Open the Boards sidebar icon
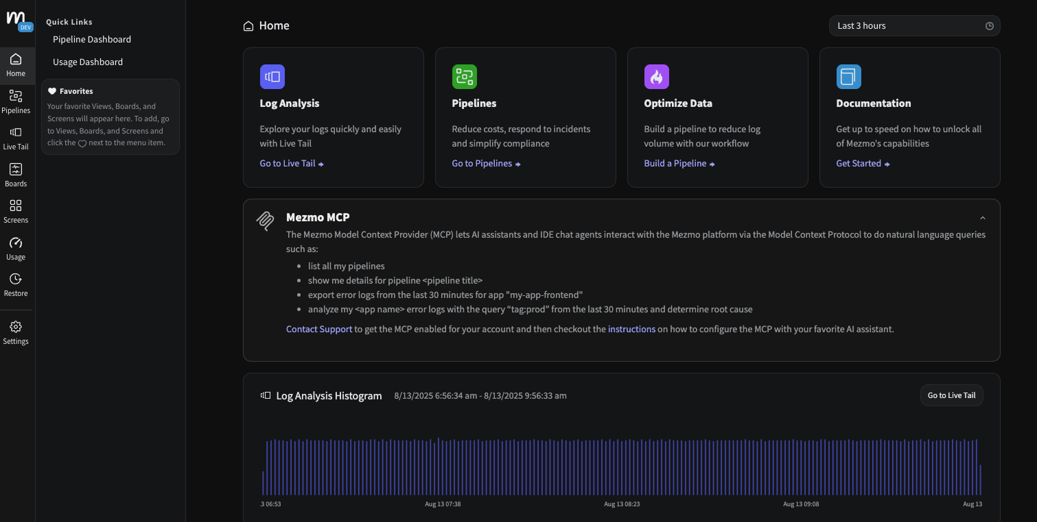1037x522 pixels. [x=16, y=169]
